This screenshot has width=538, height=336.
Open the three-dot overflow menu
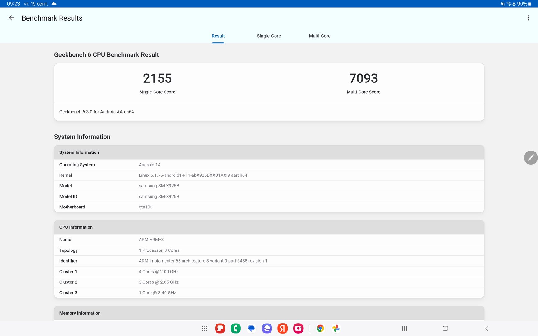click(528, 18)
